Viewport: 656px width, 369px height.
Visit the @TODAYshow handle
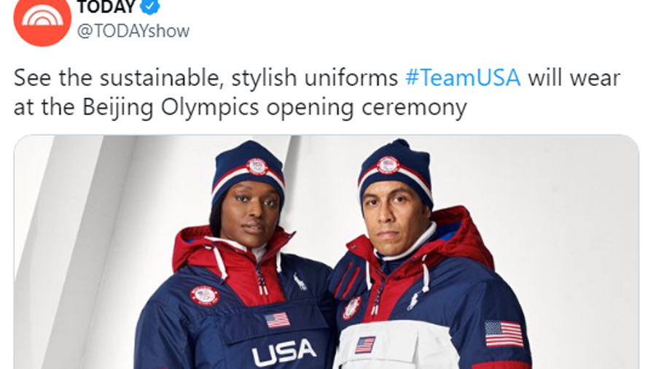[x=133, y=31]
